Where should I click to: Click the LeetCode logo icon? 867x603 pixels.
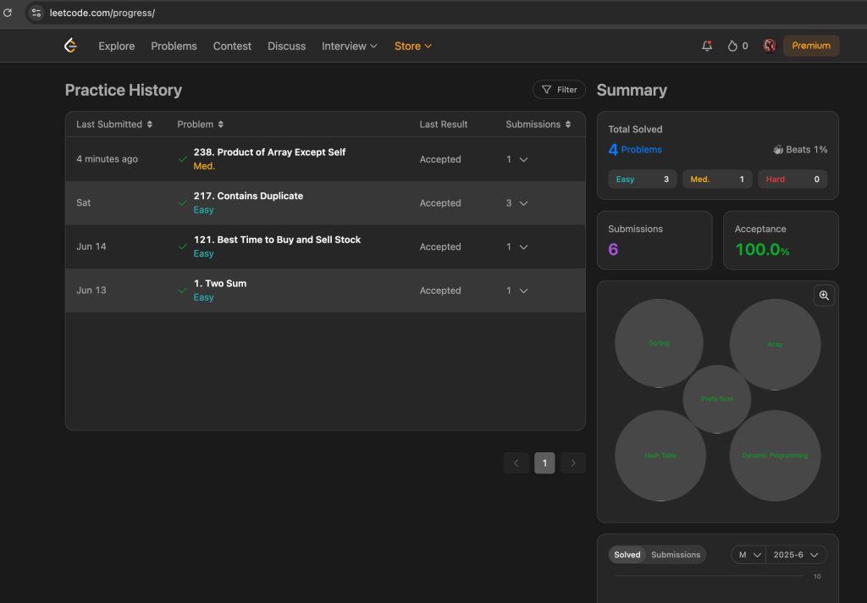[71, 46]
